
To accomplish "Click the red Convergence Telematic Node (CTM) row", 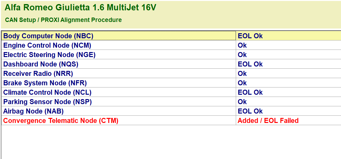I will [61, 121].
